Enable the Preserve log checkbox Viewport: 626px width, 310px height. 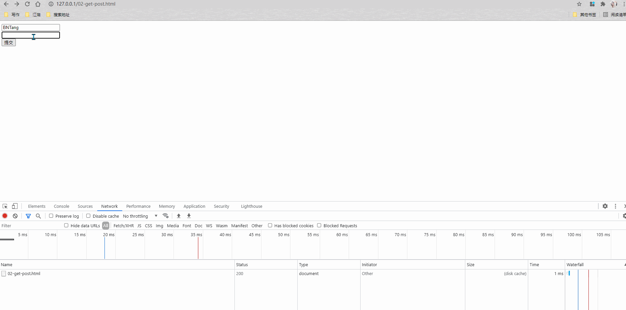point(51,216)
